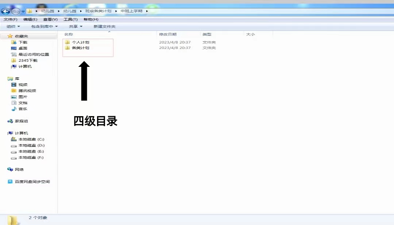This screenshot has height=225, width=394.
Task: Open 本地磁盘 (C:) drive
Action: [x=31, y=139]
